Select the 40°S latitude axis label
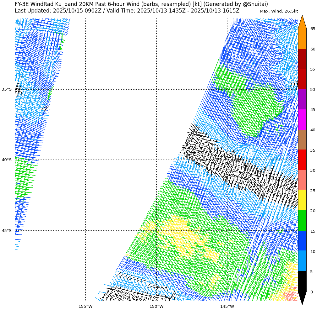The height and width of the screenshot is (310, 317). click(x=7, y=160)
